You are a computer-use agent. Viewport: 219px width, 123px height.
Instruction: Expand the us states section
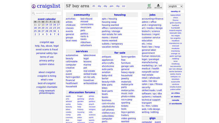(175, 97)
